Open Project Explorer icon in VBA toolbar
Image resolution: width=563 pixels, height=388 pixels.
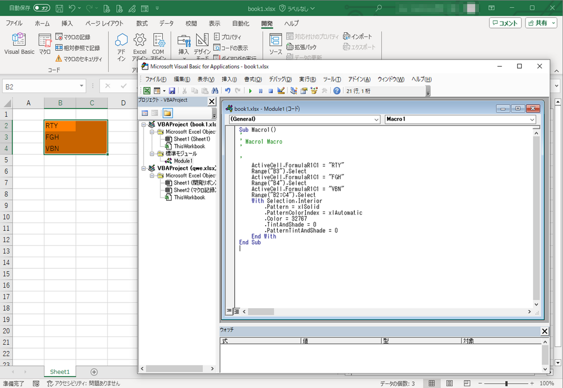(294, 91)
